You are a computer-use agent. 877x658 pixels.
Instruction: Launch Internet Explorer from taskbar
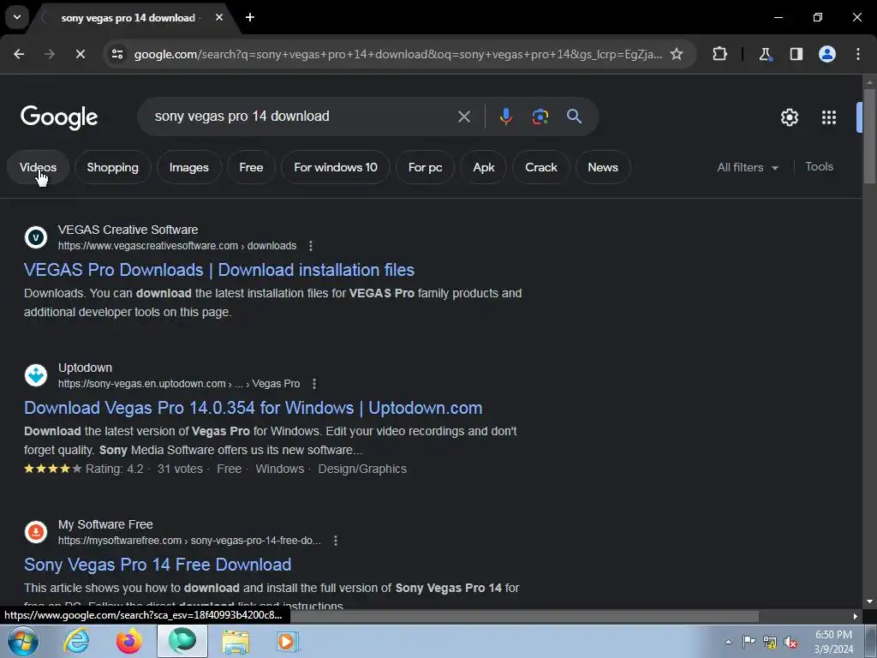(75, 641)
